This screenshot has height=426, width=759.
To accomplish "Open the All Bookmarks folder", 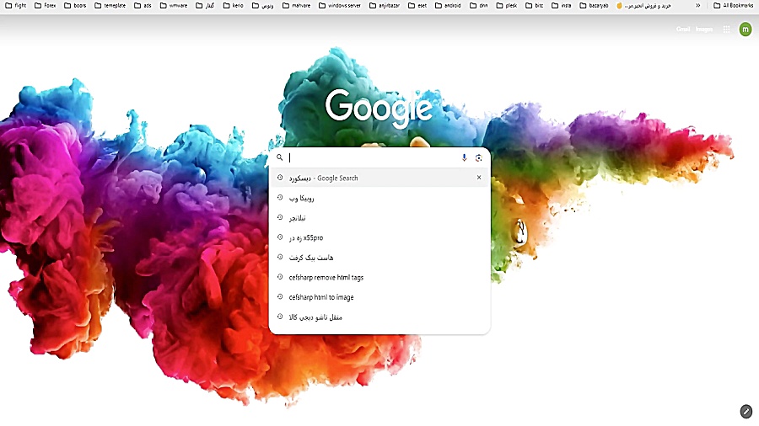I will [734, 6].
